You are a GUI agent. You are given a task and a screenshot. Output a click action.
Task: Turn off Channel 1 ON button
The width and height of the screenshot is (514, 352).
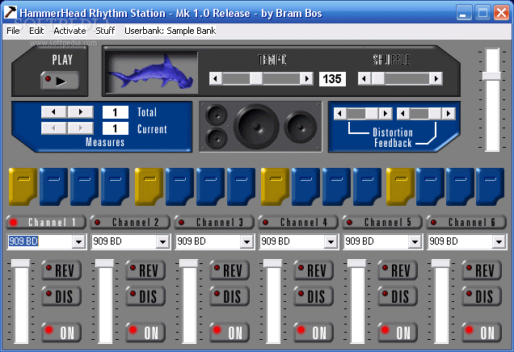[61, 333]
